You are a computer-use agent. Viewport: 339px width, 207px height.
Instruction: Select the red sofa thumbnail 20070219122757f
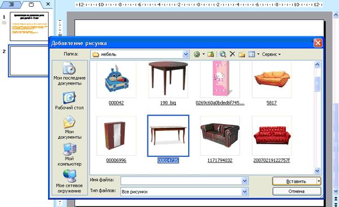pyautogui.click(x=272, y=135)
